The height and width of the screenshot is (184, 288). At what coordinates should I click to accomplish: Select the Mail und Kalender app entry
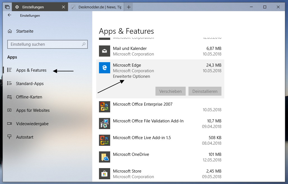(160, 51)
